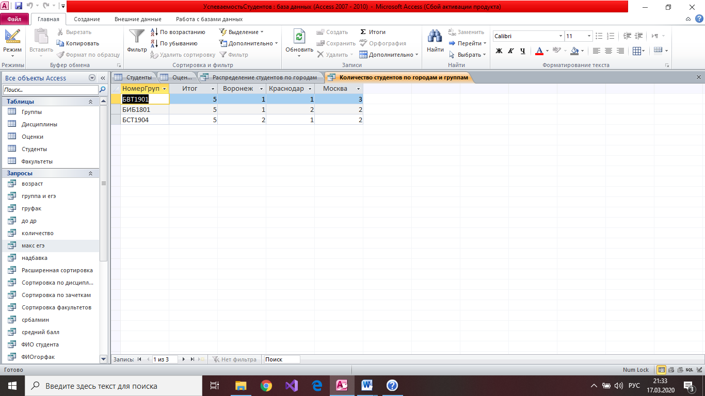The height and width of the screenshot is (396, 705).
Task: Collapse the Таблицы group
Action: (90, 102)
